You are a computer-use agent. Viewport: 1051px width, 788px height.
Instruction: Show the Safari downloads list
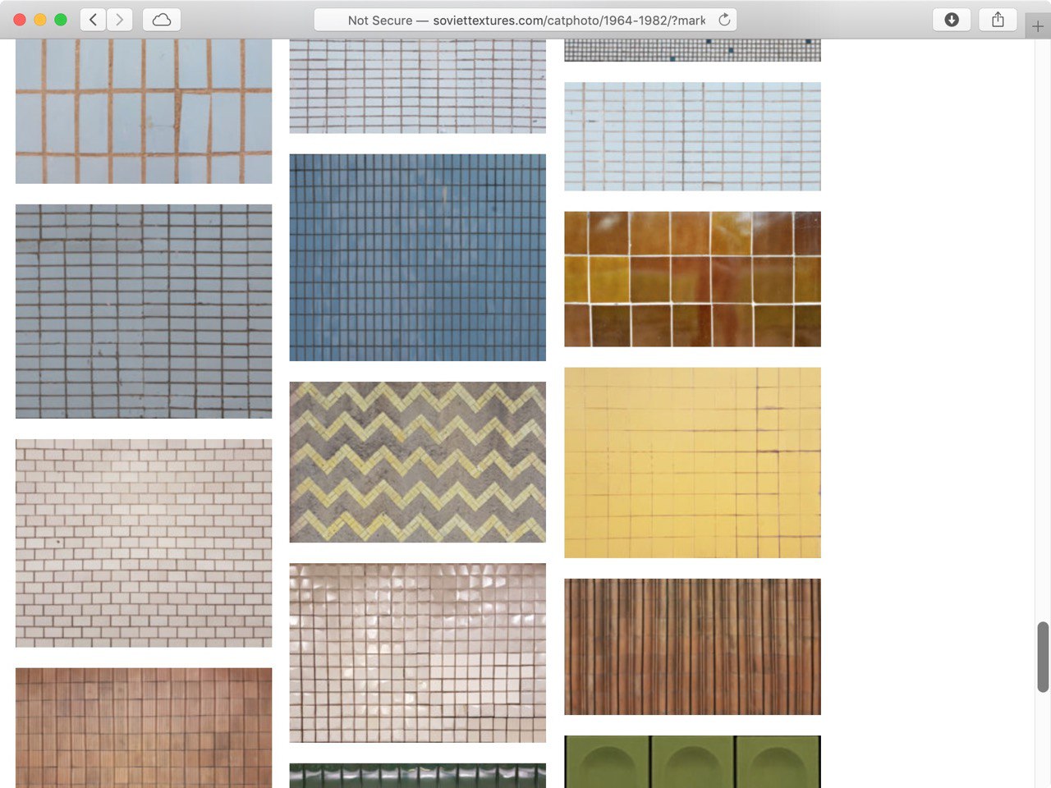coord(952,20)
